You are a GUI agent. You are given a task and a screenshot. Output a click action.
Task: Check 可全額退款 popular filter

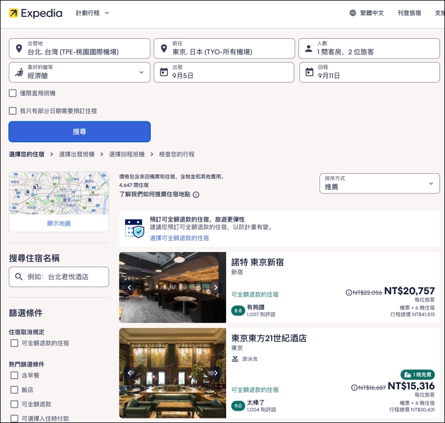pos(14,404)
